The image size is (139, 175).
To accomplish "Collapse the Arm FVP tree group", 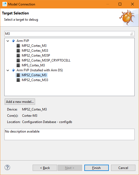I will [x=8, y=41].
